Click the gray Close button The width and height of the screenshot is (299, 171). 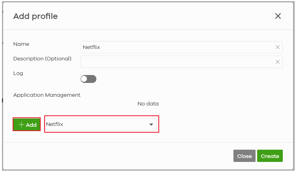(x=244, y=156)
